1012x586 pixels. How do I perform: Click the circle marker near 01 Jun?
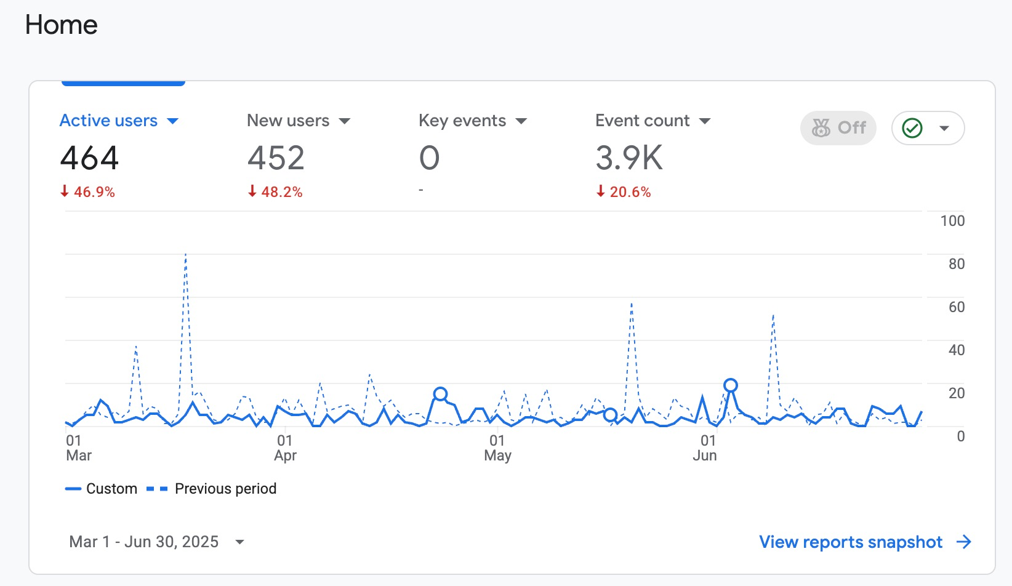coord(731,385)
